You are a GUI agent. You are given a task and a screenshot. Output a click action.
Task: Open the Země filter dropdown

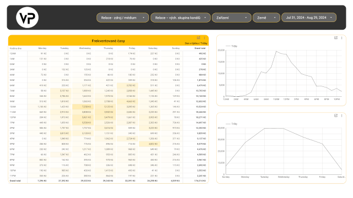[x=266, y=18]
